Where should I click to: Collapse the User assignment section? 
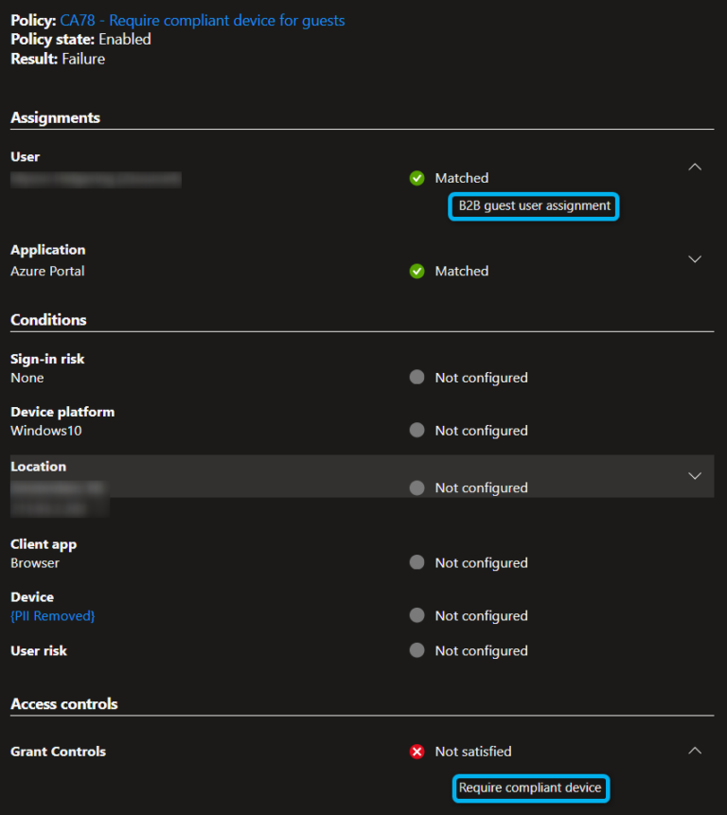tap(695, 167)
